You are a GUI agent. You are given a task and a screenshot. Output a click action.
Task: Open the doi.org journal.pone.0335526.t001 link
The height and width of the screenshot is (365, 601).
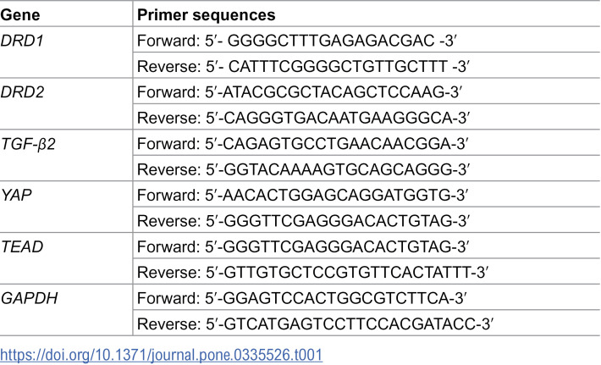[x=162, y=354]
